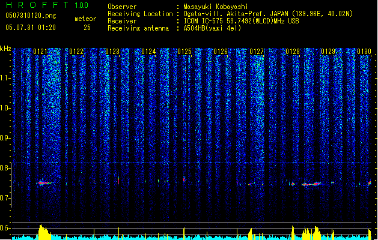This screenshot has height=240, width=378.
Task: Select the filename 0507310120.png
Action: coord(31,16)
